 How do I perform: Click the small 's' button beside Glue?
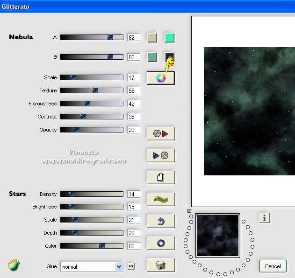point(131,266)
